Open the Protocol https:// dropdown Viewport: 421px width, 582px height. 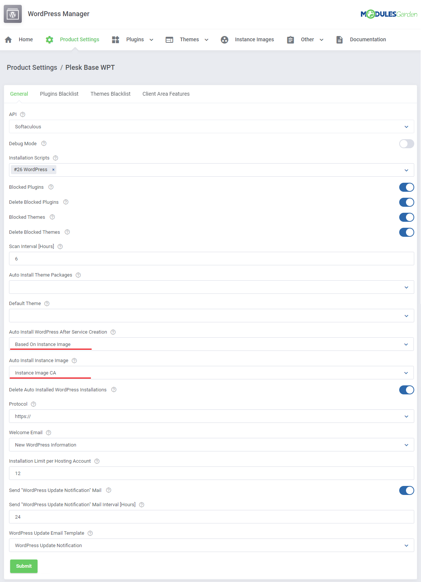tap(211, 416)
